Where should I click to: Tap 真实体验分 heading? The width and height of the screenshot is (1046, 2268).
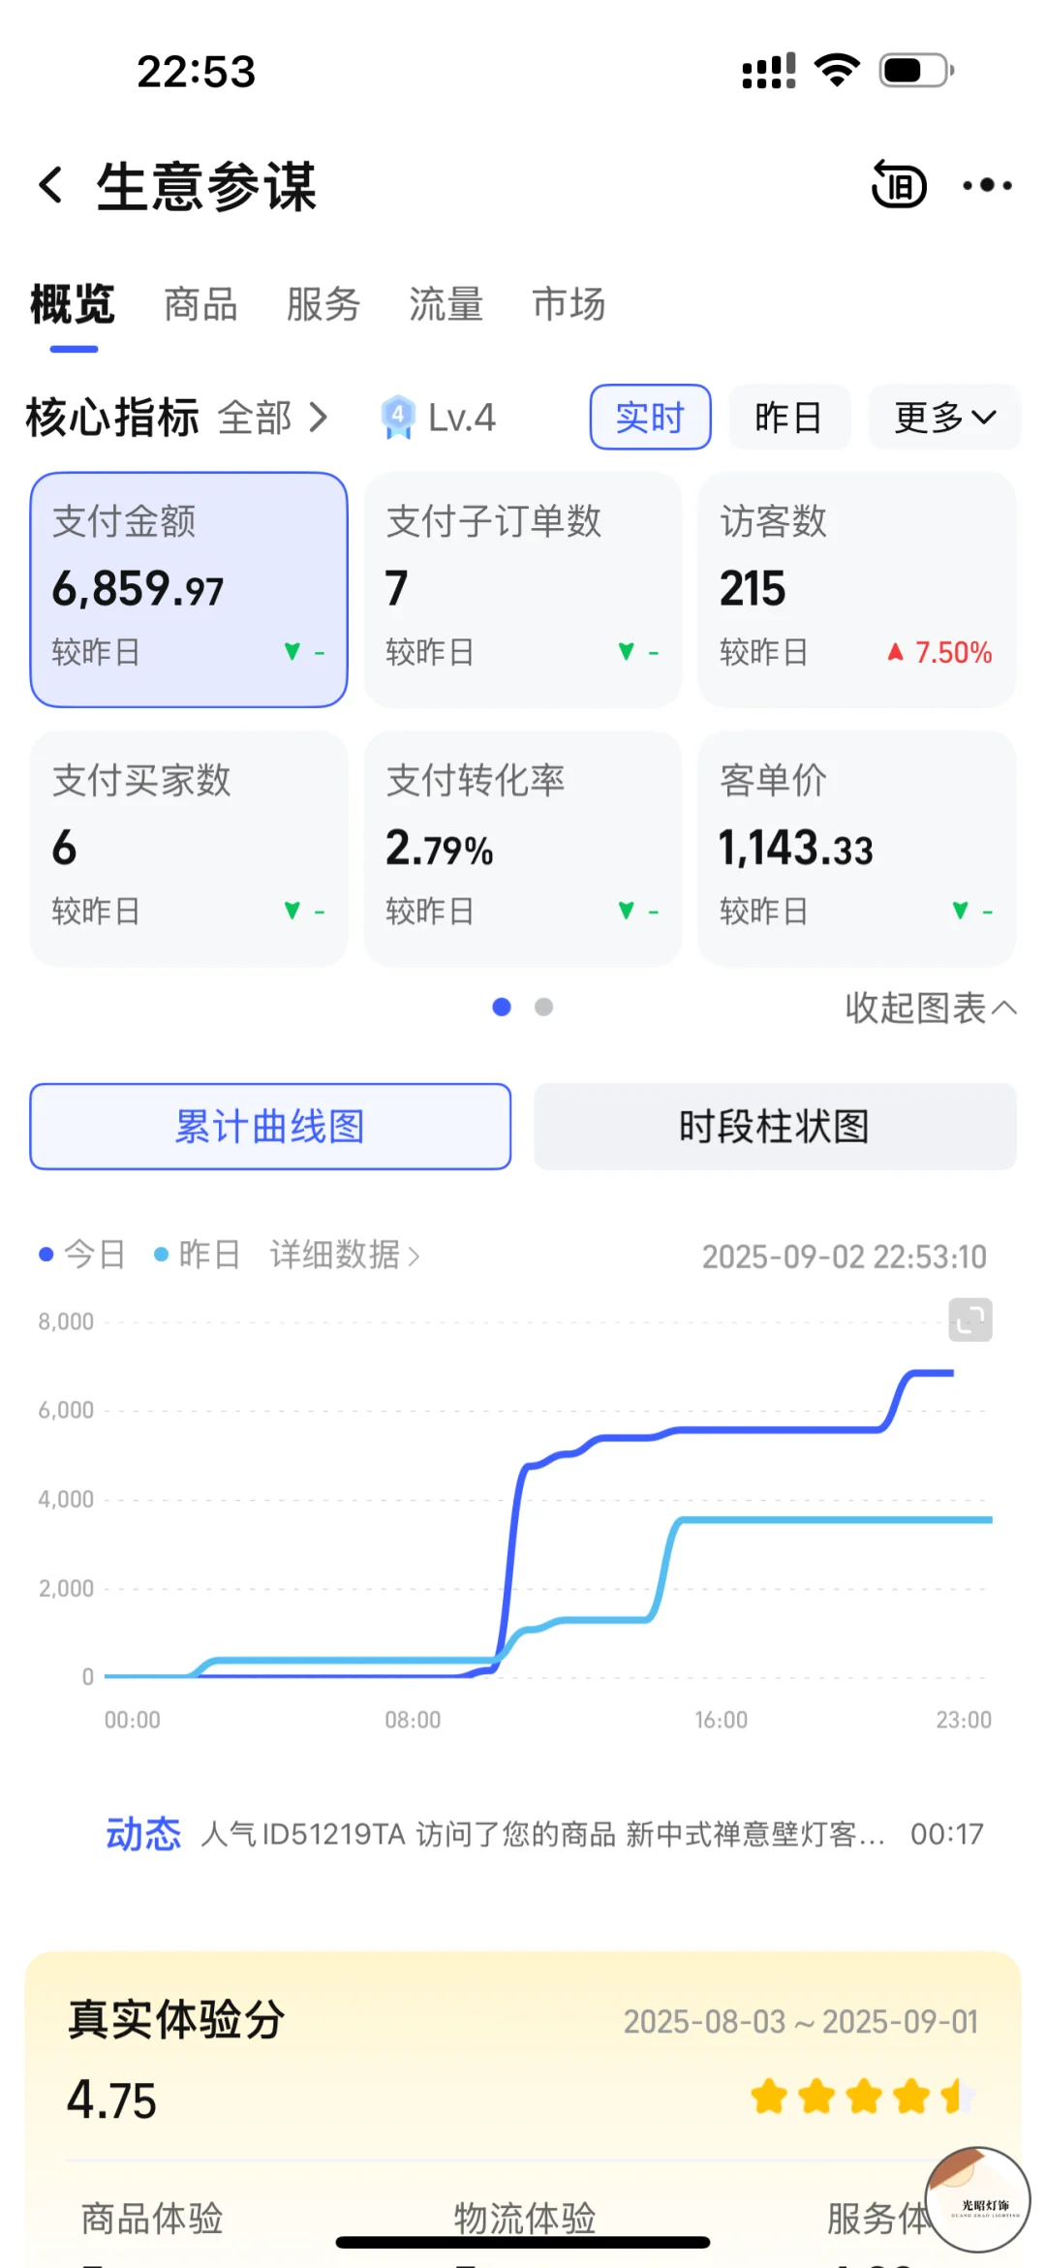tap(176, 2020)
